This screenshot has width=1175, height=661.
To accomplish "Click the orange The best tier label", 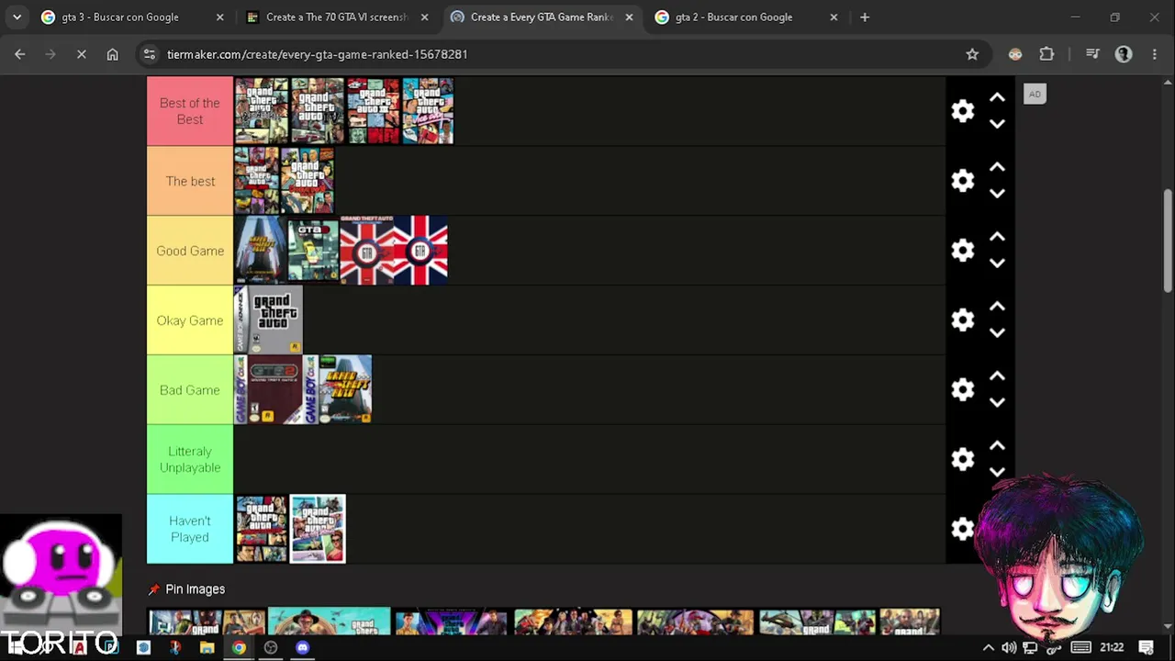I will (190, 181).
